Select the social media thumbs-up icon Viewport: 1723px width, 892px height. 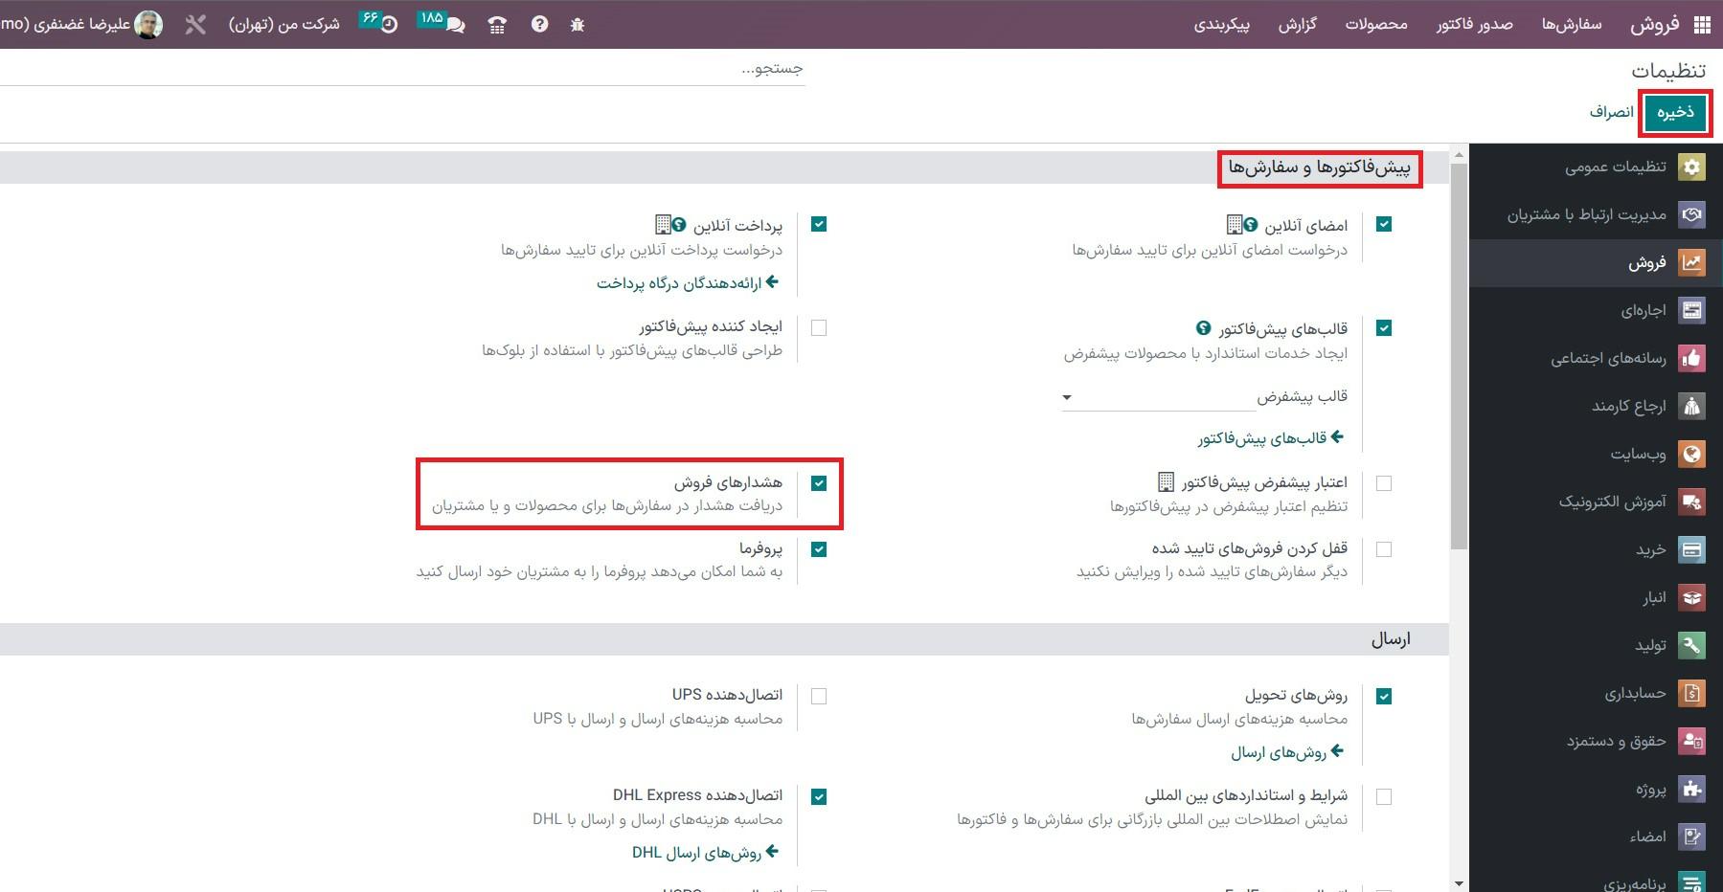pyautogui.click(x=1692, y=358)
